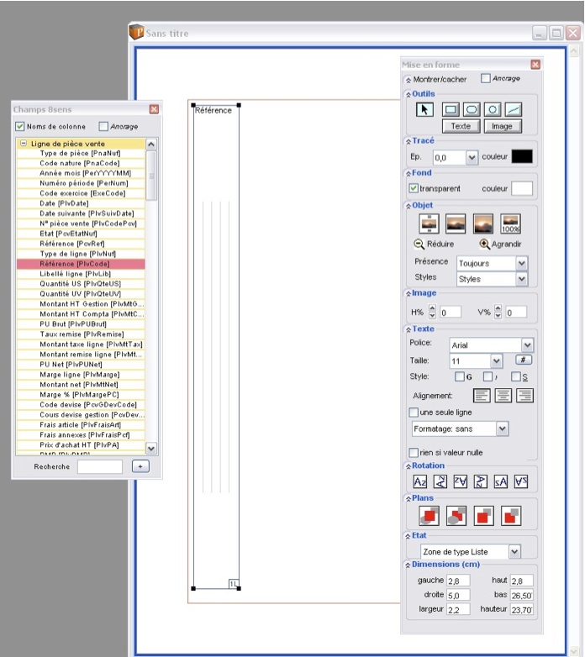This screenshot has width=585, height=657.
Task: Check rien si valeur nulle option
Action: tap(414, 453)
